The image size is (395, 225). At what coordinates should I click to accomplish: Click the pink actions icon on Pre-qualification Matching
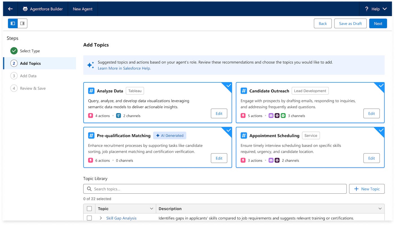(90, 160)
